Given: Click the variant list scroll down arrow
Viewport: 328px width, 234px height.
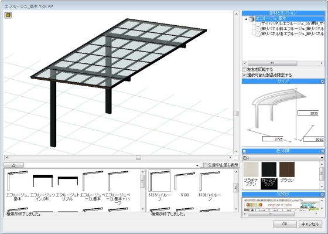Looking at the screenshot, I should pyautogui.click(x=236, y=209).
